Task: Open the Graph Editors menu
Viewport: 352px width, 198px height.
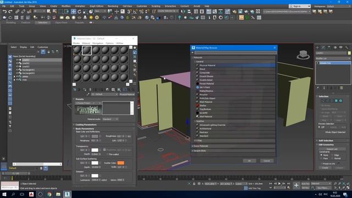Action: point(96,6)
